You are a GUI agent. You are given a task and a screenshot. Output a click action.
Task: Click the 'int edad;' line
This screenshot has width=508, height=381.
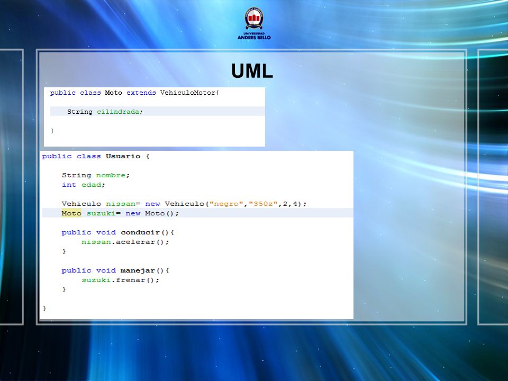[x=83, y=185]
